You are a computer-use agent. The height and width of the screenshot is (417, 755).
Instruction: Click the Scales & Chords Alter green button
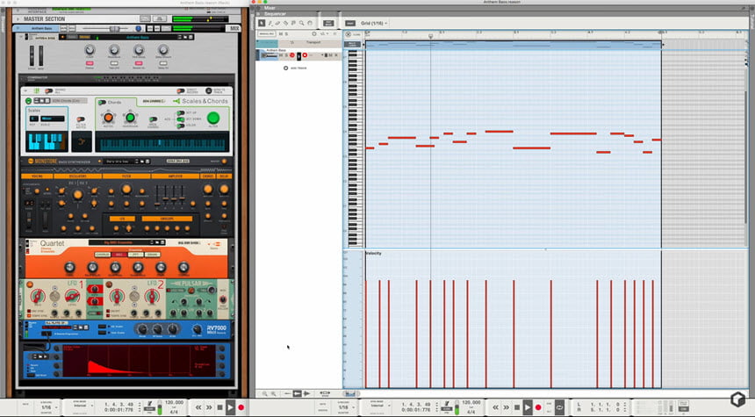[x=212, y=118]
